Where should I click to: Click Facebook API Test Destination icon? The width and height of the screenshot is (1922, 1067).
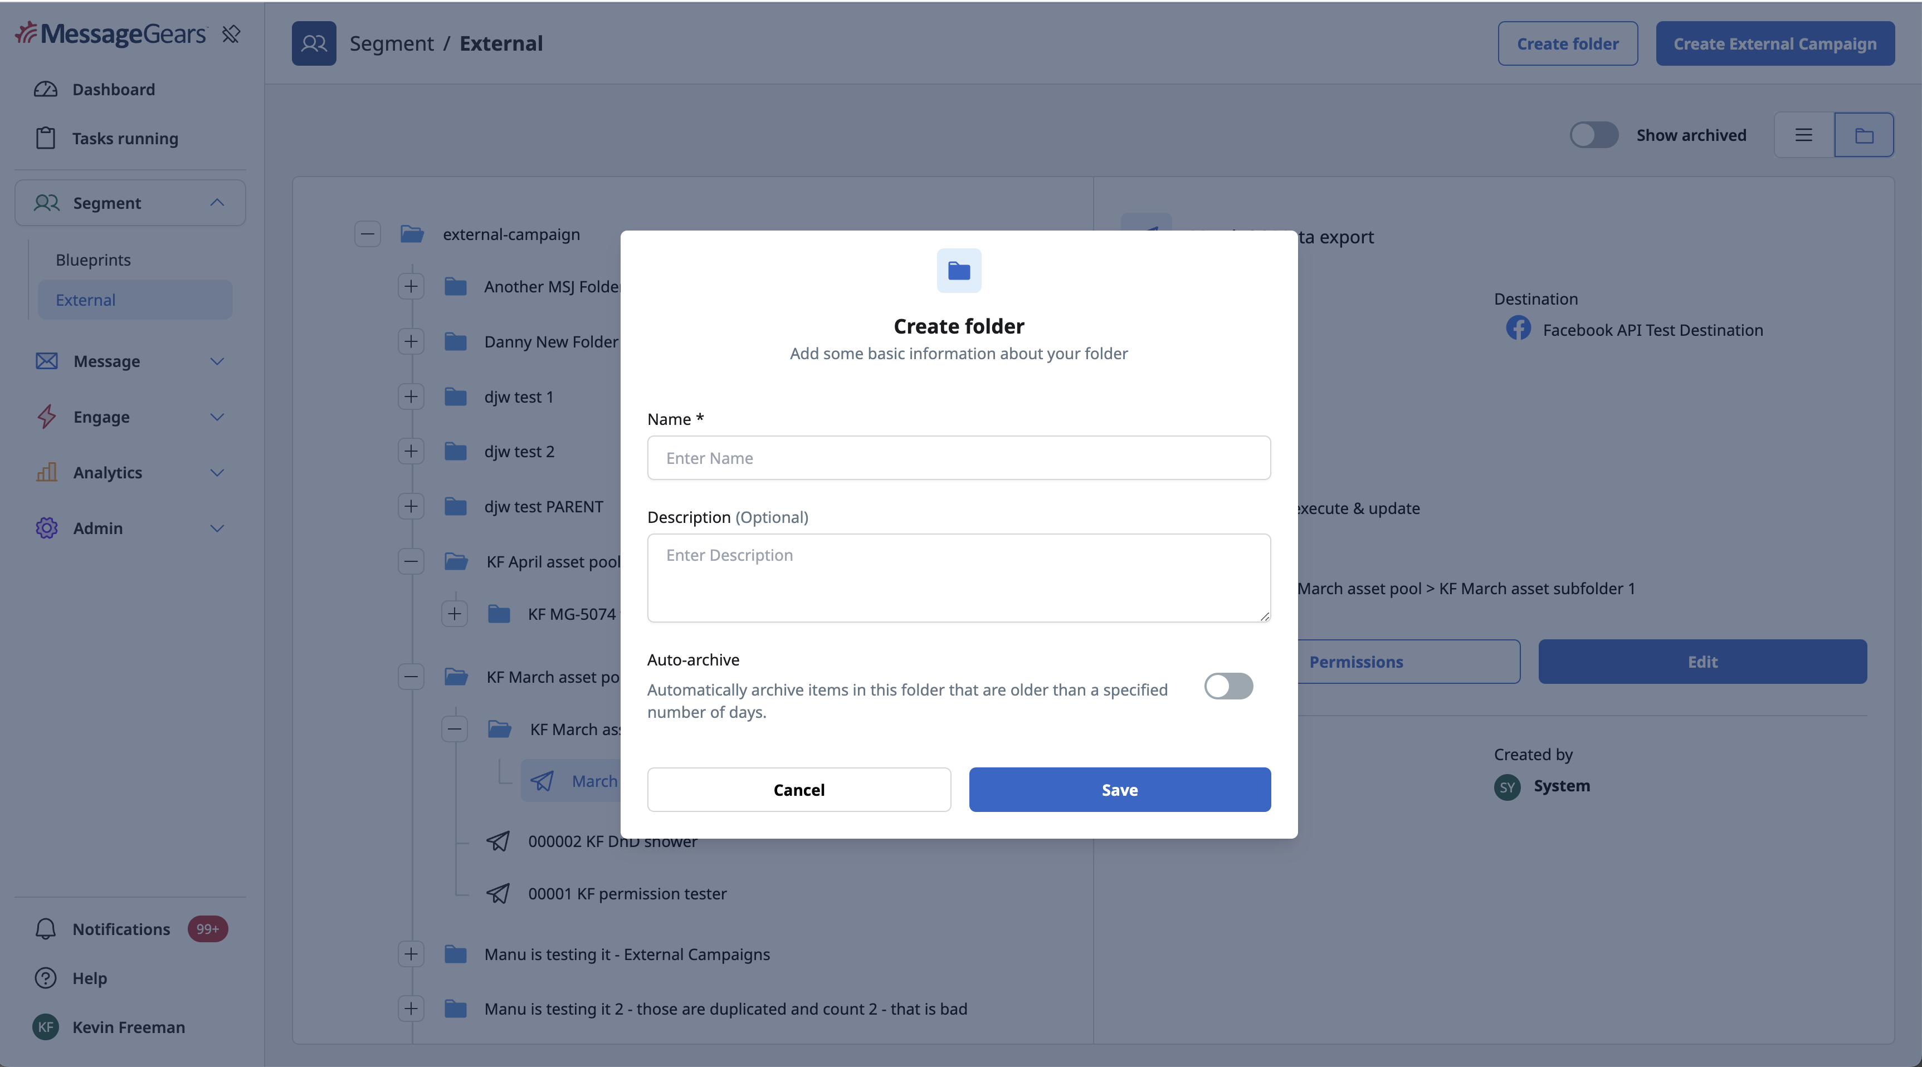click(x=1518, y=329)
